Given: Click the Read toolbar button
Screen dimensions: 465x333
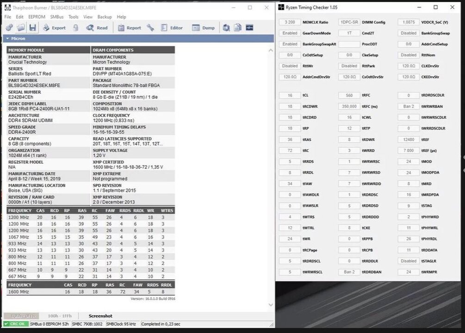Looking at the screenshot, I should (97, 28).
